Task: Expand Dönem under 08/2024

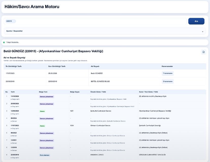Action: [14, 121]
